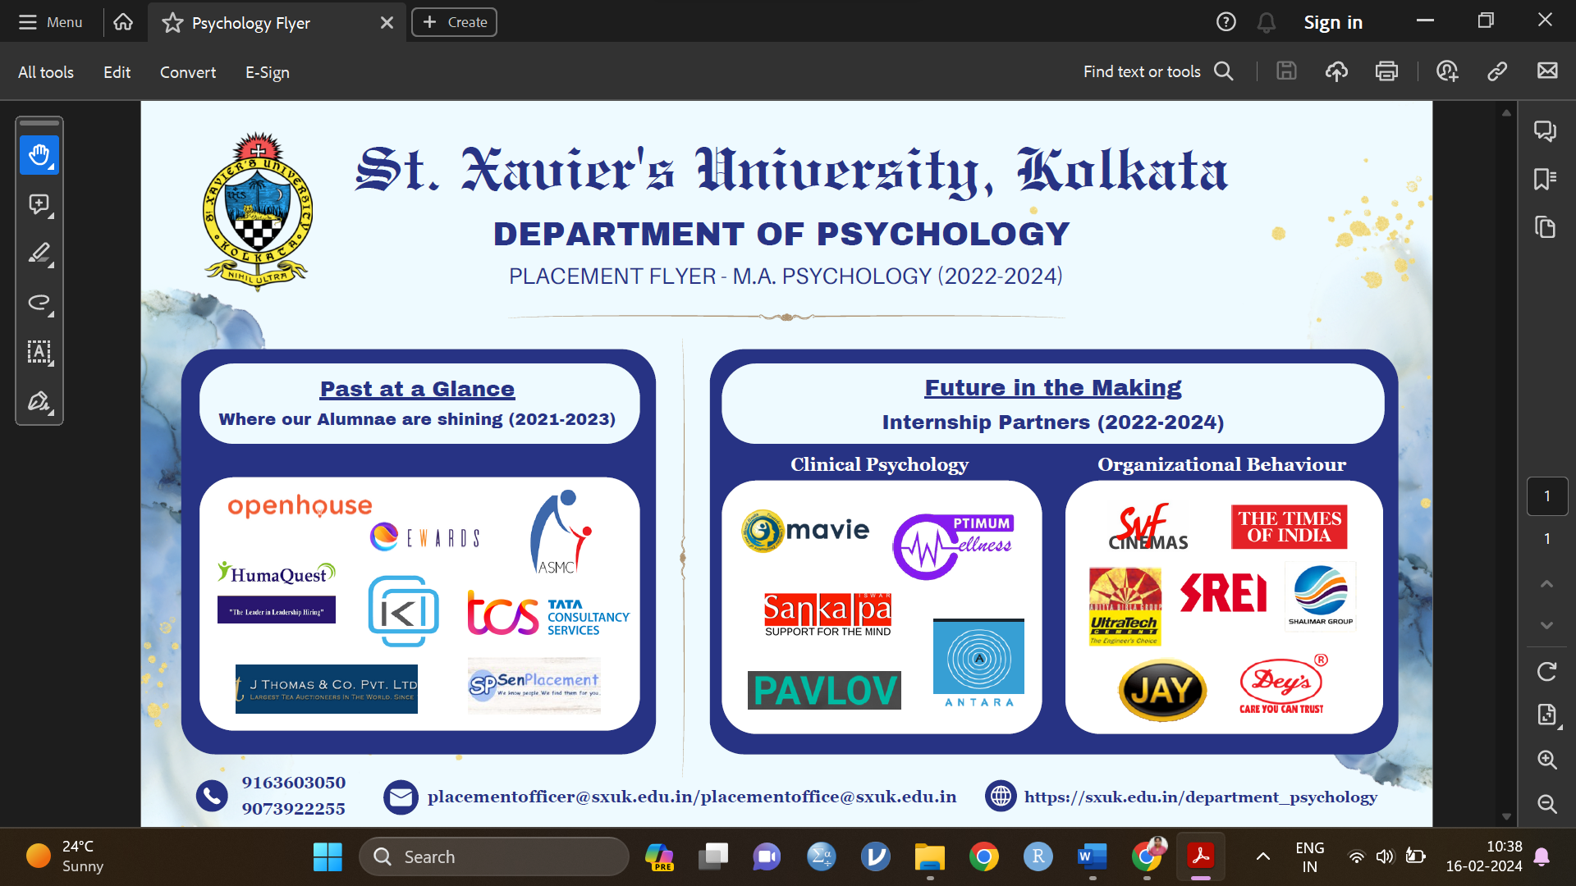Activate the text box tool
Screen dimensions: 1576x886
39,352
